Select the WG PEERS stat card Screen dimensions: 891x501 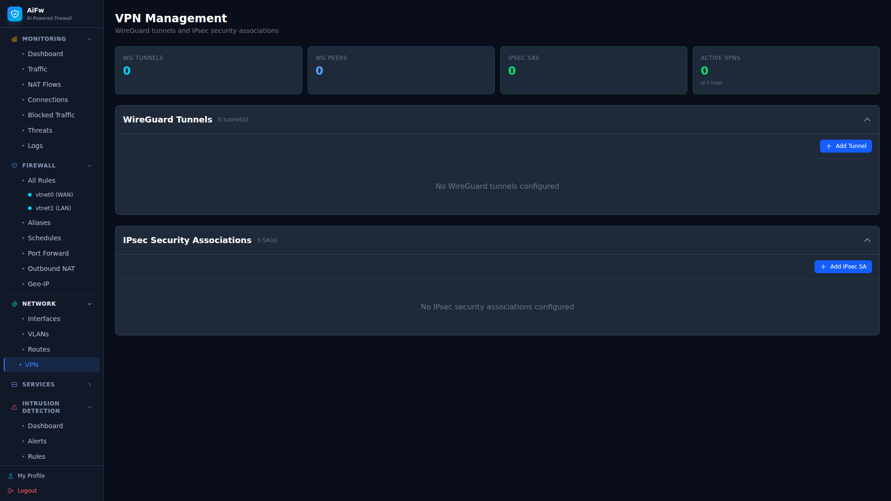click(x=401, y=70)
